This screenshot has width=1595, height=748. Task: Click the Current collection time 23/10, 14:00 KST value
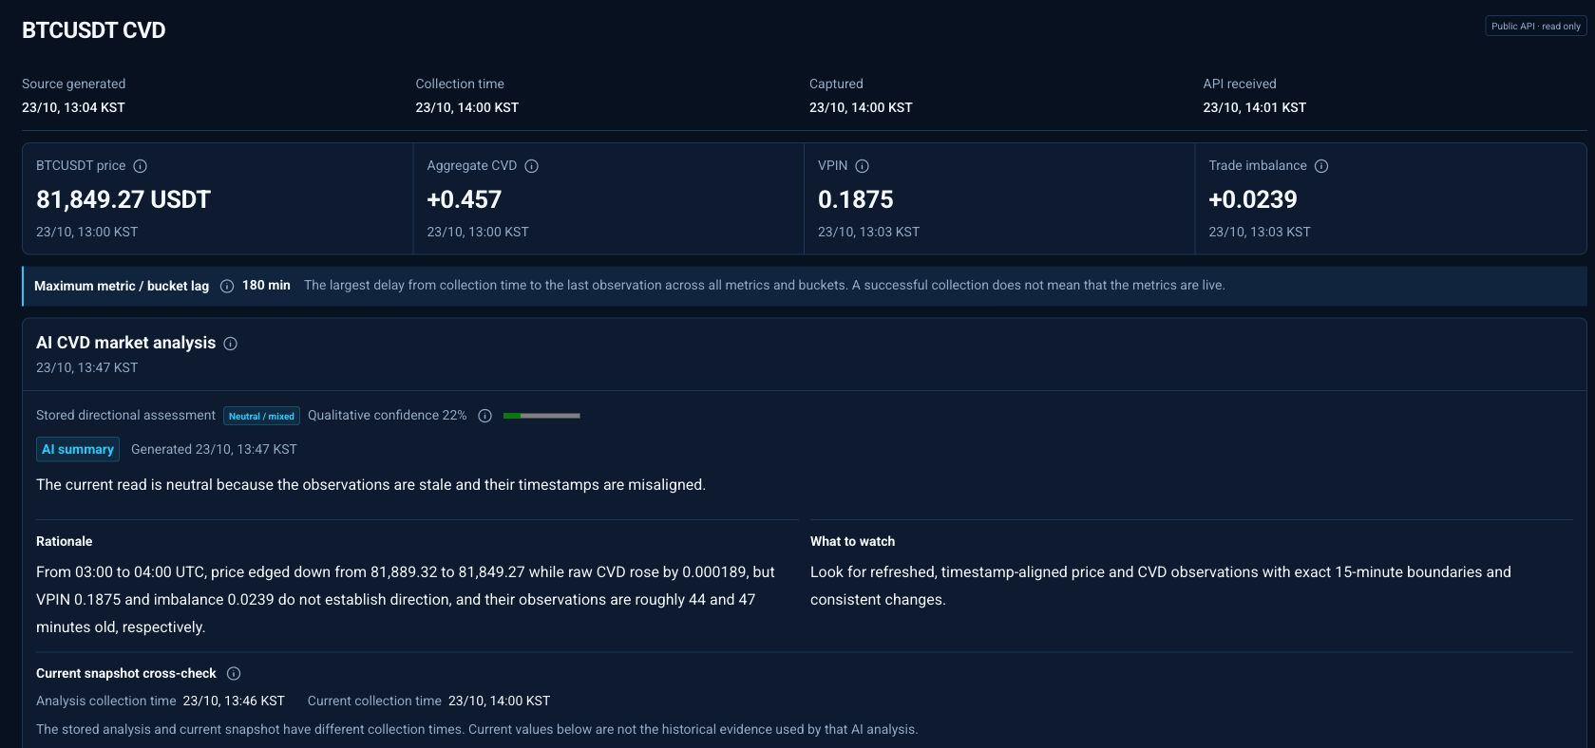click(x=500, y=701)
